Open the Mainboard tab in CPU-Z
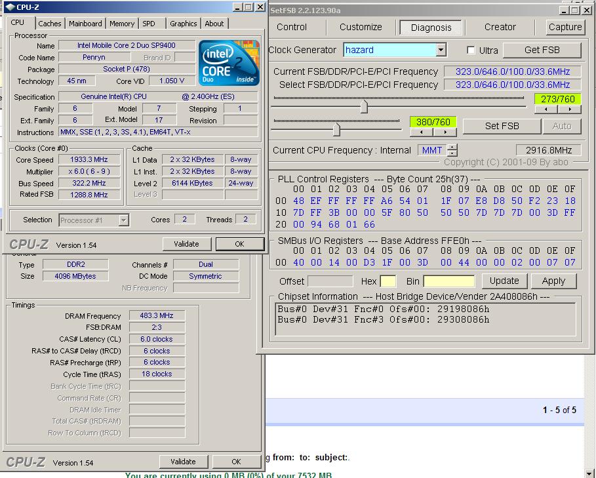 85,24
